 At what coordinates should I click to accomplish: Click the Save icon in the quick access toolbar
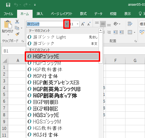pos(8,5)
